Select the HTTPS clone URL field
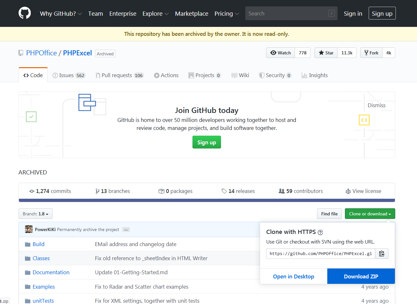417x304 pixels. tap(321, 253)
